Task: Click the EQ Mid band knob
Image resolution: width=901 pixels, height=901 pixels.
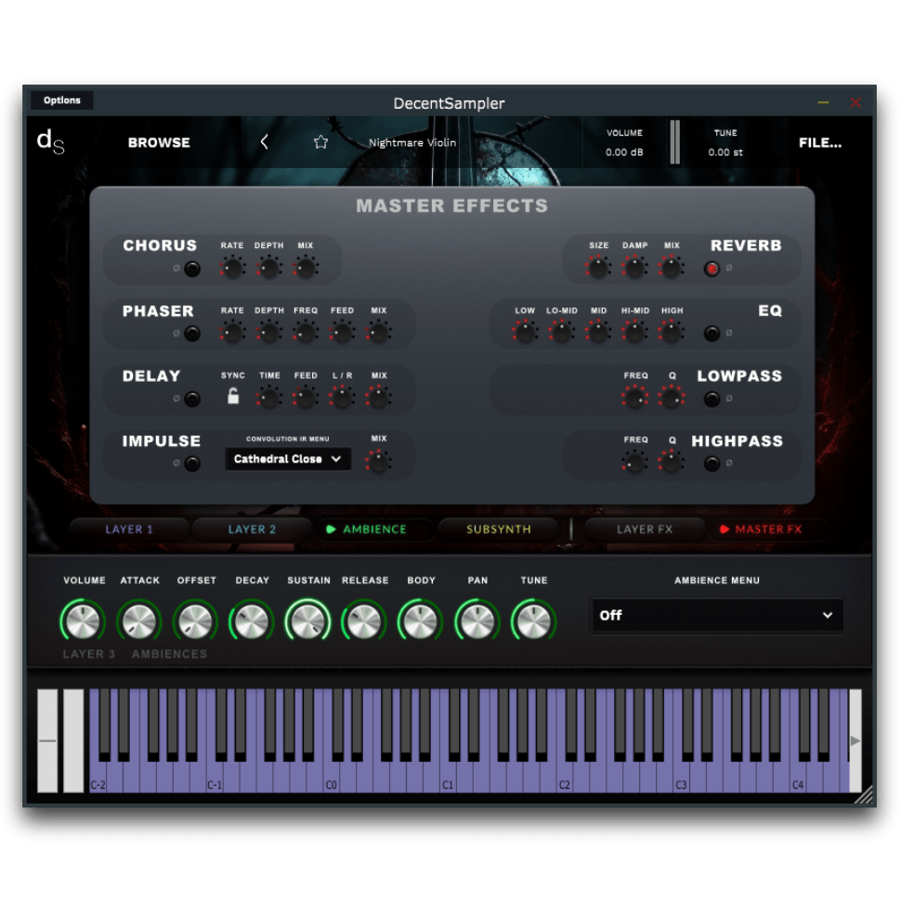Action: [598, 333]
